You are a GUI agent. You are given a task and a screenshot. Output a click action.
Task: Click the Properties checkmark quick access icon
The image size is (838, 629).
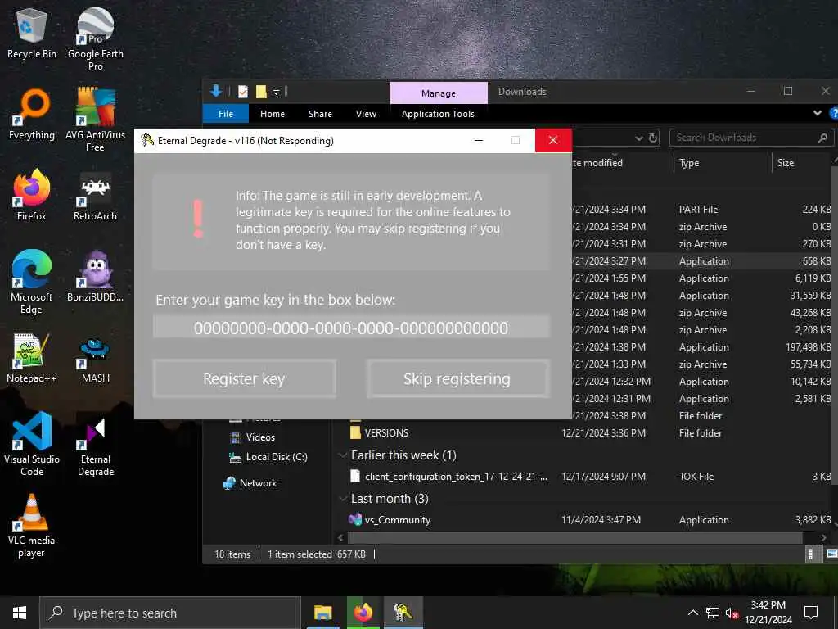click(x=242, y=92)
